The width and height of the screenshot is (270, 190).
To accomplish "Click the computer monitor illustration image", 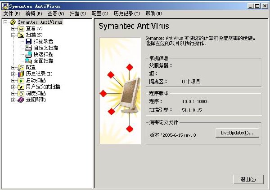I will (120, 91).
